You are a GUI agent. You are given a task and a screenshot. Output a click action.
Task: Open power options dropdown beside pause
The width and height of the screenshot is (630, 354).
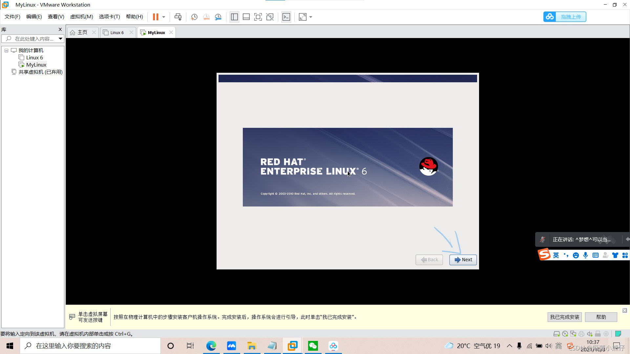pos(164,17)
